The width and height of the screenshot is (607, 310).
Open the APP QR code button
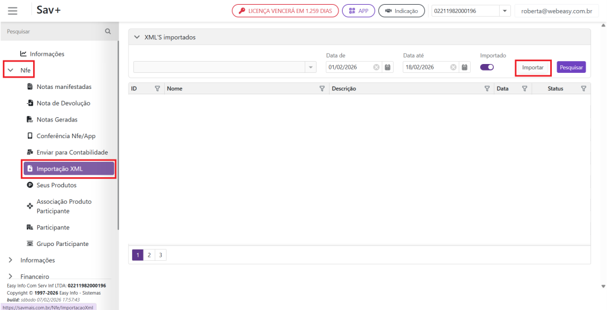358,11
